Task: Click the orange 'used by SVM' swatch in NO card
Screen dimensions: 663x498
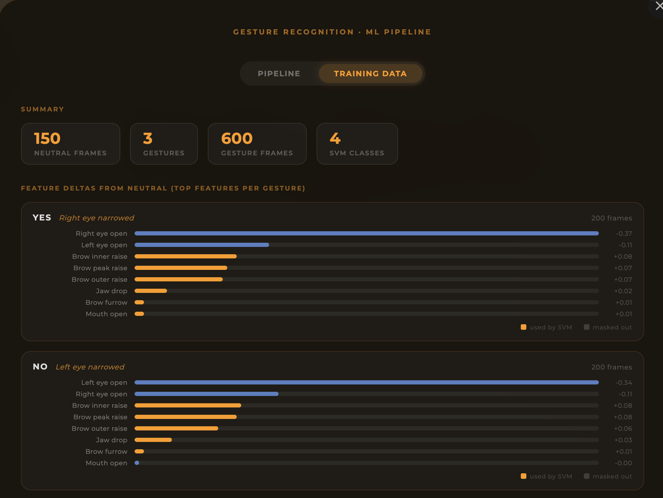Action: 524,476
